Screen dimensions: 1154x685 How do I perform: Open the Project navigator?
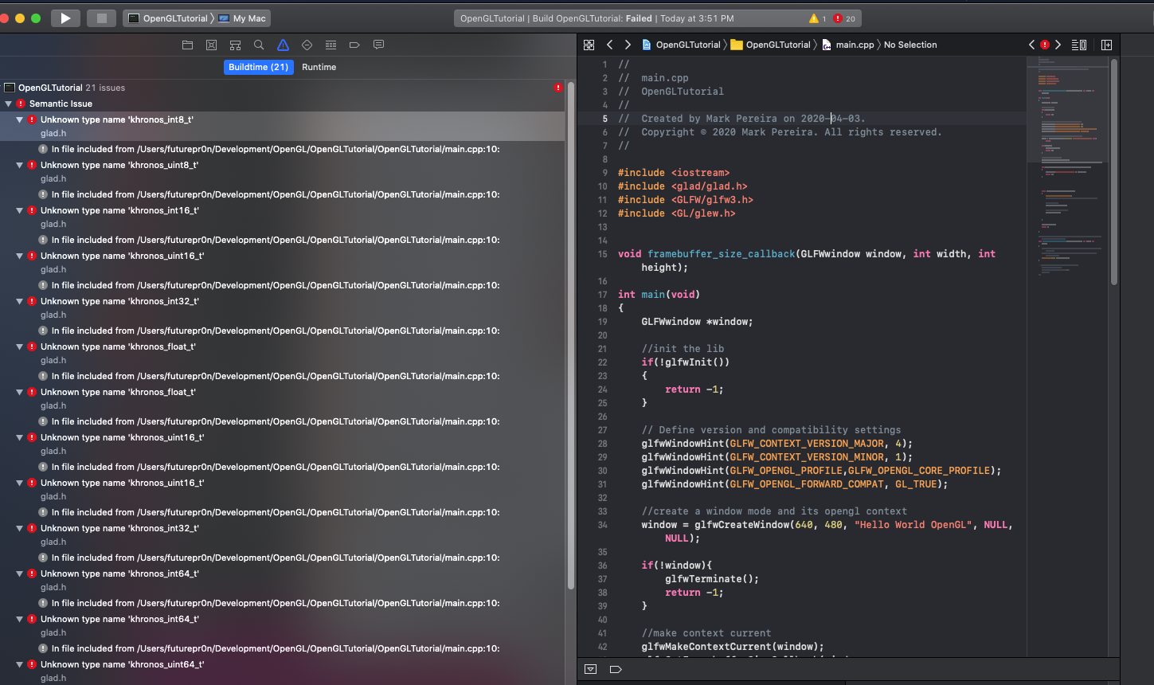[x=187, y=45]
